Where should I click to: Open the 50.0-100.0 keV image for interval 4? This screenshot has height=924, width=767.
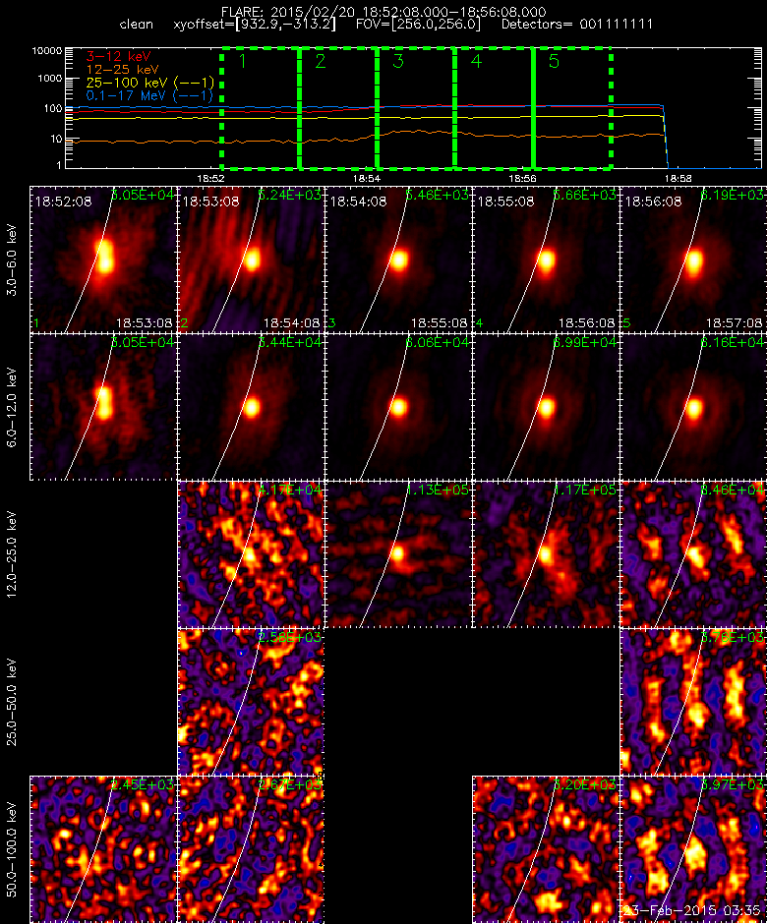(x=546, y=849)
